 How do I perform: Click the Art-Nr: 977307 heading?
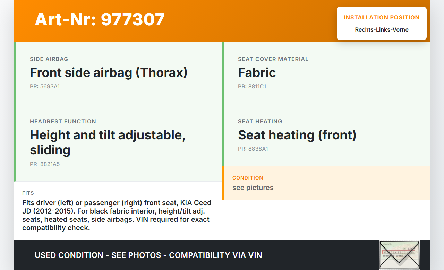point(100,19)
